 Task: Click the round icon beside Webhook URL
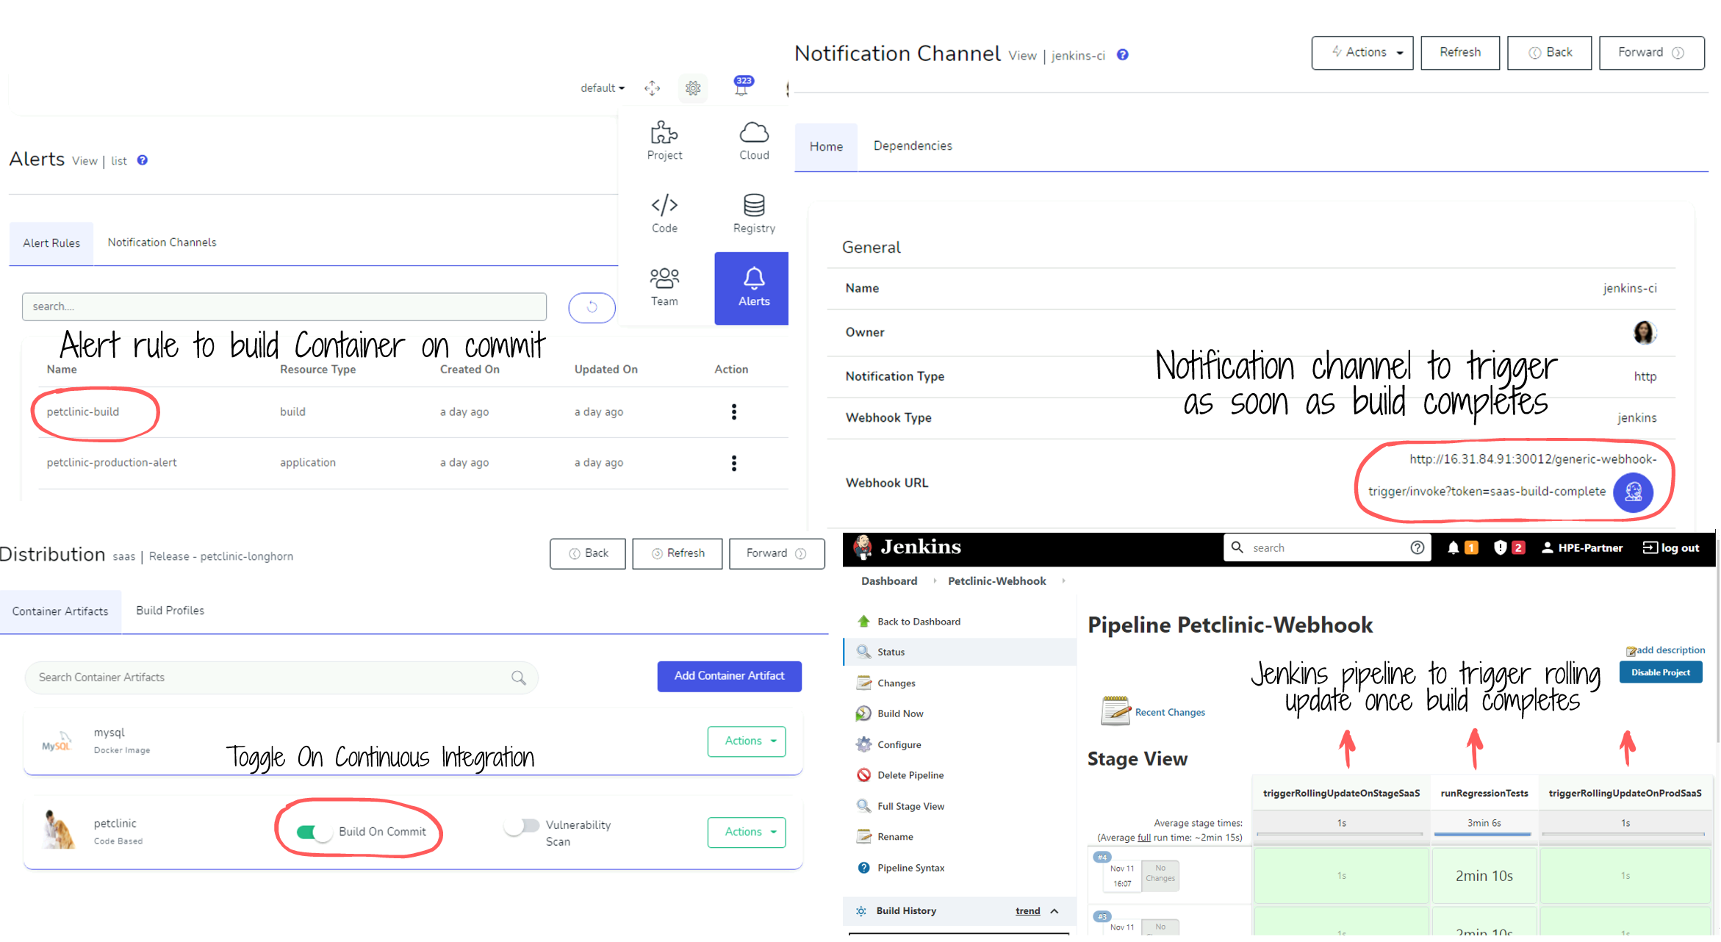[x=1633, y=492]
